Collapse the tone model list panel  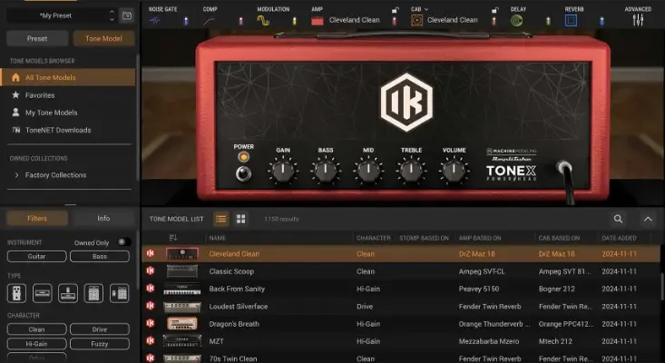tap(648, 219)
